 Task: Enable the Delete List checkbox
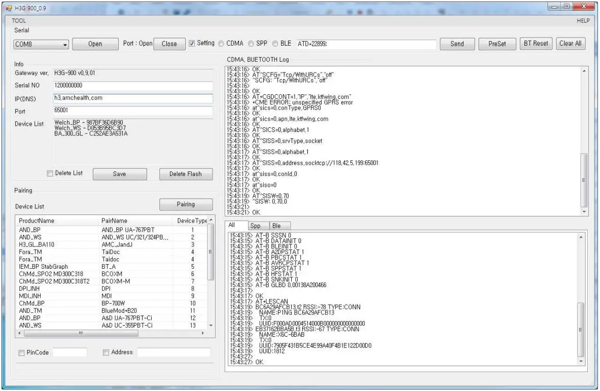click(50, 173)
